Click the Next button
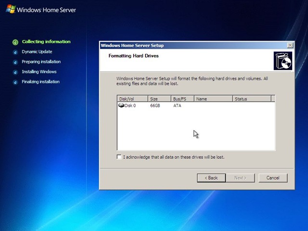The image size is (308, 231). pos(241,178)
